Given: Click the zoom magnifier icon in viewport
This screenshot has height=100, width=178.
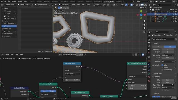Looking at the screenshot, I should (x=144, y=21).
